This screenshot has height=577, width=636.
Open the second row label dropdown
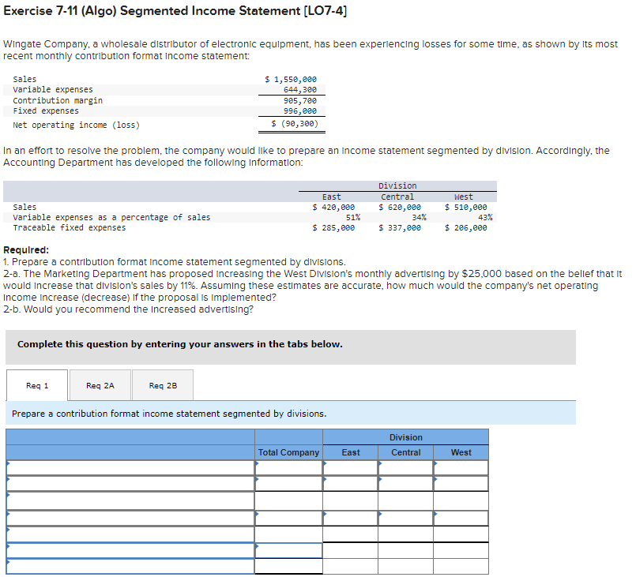pos(10,481)
